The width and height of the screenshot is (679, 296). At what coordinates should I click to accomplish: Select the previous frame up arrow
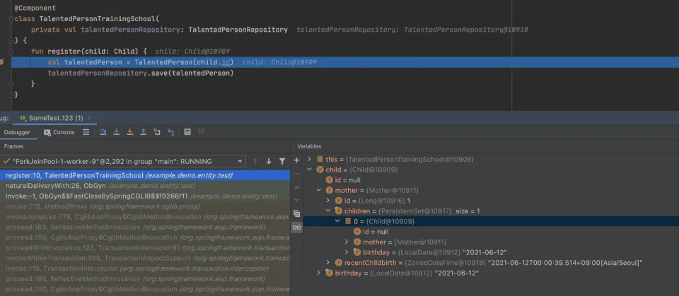tap(255, 161)
